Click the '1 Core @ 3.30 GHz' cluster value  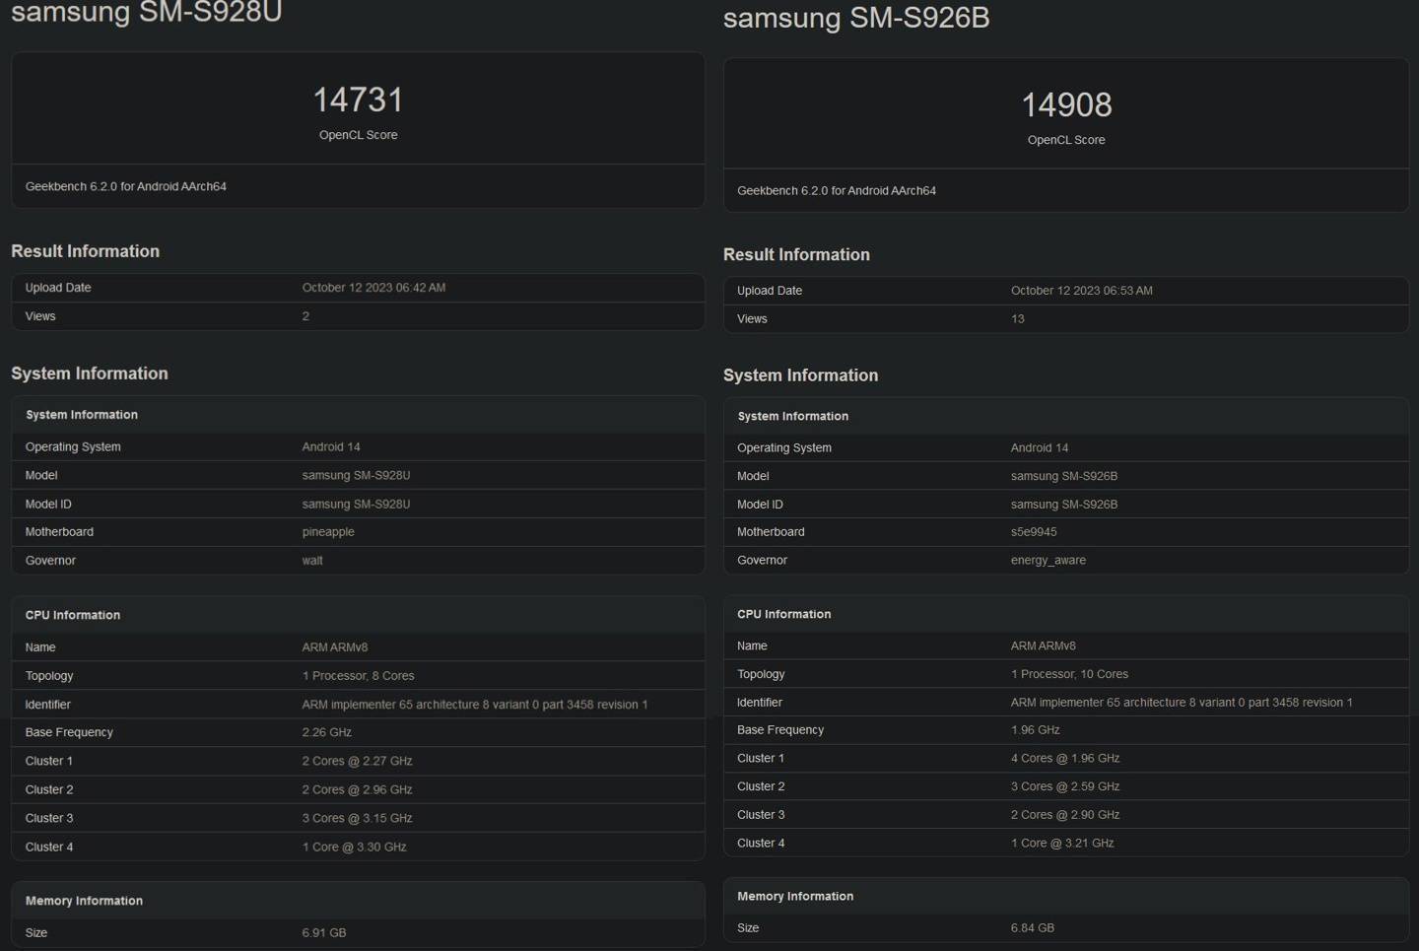pos(354,847)
